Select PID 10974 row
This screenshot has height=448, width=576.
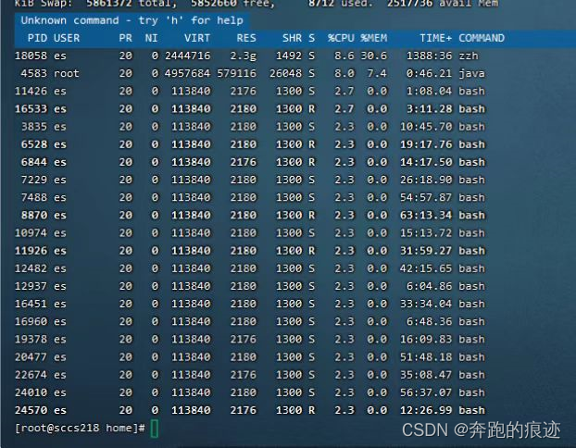(250, 233)
